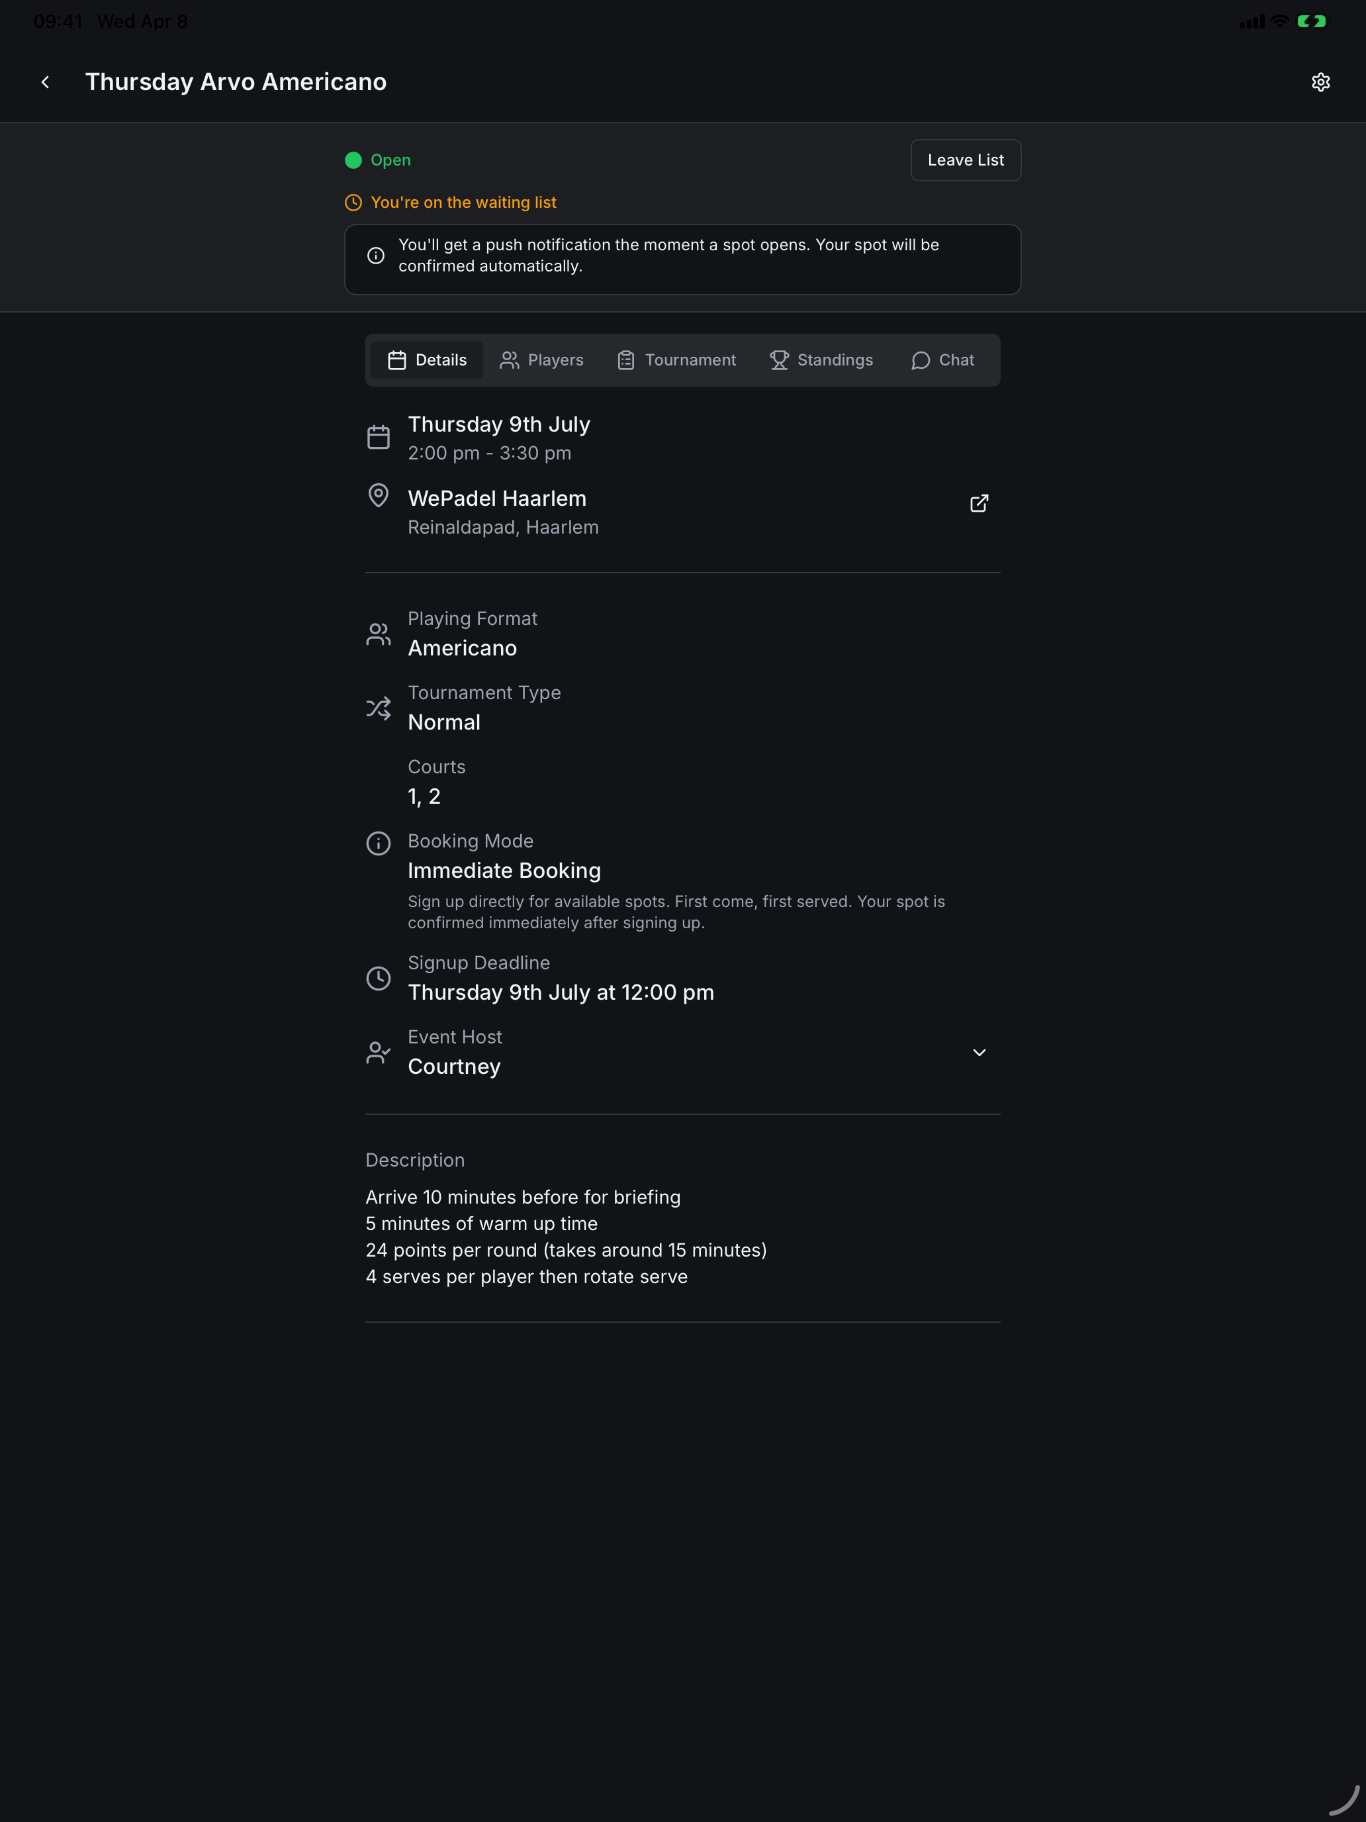Select the Details tab
This screenshot has height=1822, width=1366.
[x=426, y=360]
